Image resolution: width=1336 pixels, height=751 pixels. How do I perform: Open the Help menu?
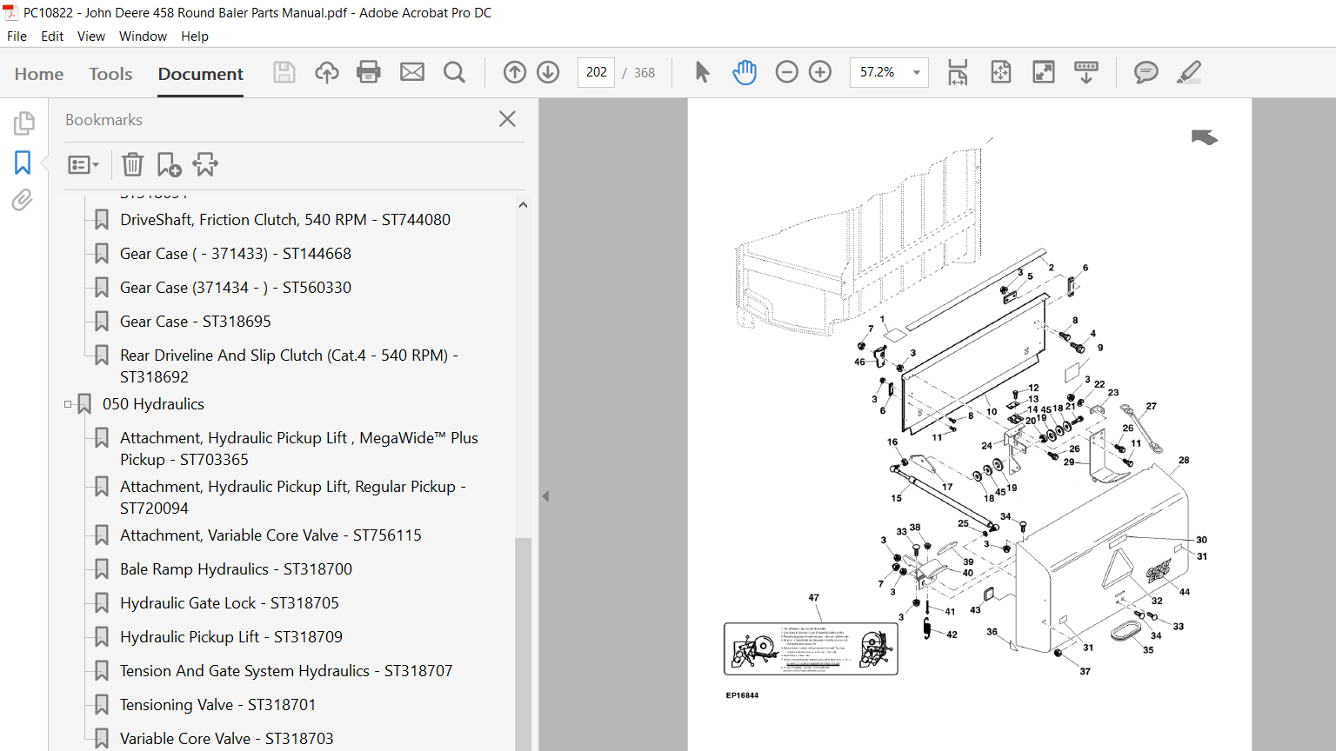[x=195, y=37]
